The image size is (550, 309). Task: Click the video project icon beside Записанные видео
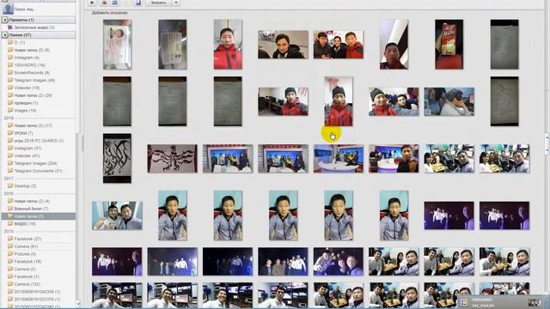10,27
